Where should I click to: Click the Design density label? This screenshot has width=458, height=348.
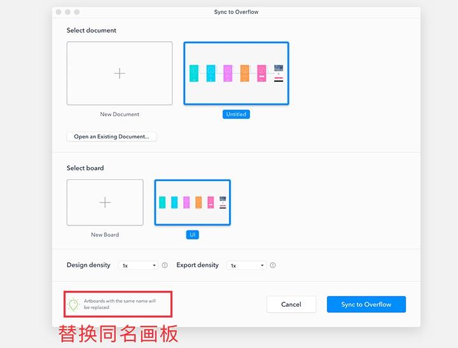point(88,265)
